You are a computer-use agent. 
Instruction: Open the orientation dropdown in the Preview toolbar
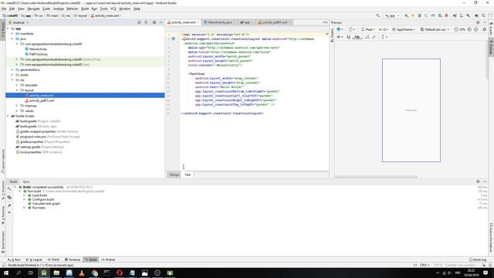tap(352, 29)
